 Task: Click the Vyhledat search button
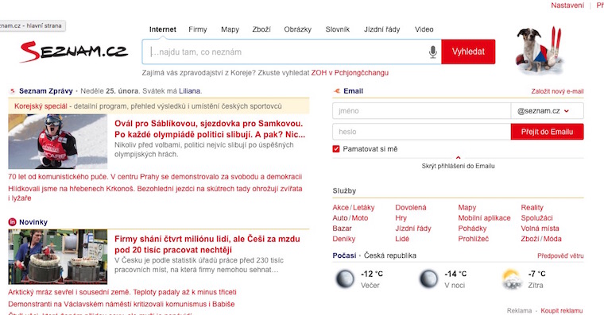[468, 52]
